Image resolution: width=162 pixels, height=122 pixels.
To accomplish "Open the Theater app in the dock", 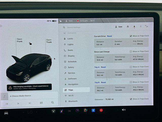I will tap(53, 111).
